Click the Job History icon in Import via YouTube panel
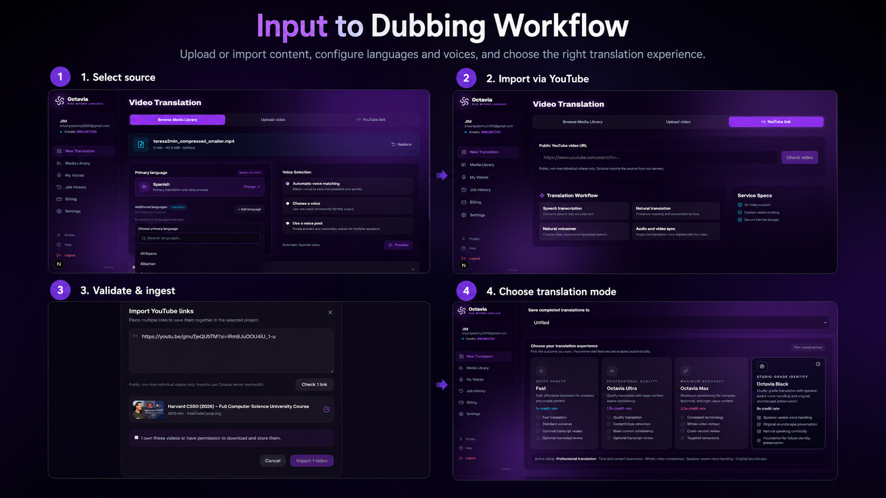Screen dimensions: 886x498 pos(464,190)
